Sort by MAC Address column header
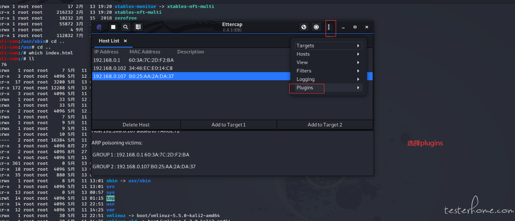This screenshot has height=221, width=515. pyautogui.click(x=145, y=52)
